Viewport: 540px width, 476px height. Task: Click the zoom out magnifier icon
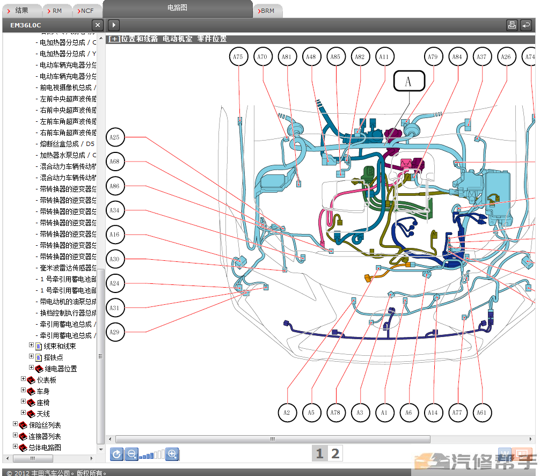[x=132, y=455]
